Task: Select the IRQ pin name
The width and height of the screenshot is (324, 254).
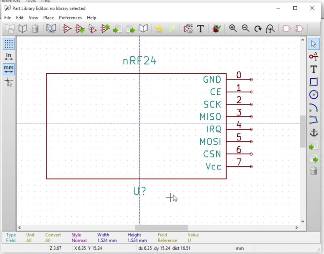Action: point(214,129)
